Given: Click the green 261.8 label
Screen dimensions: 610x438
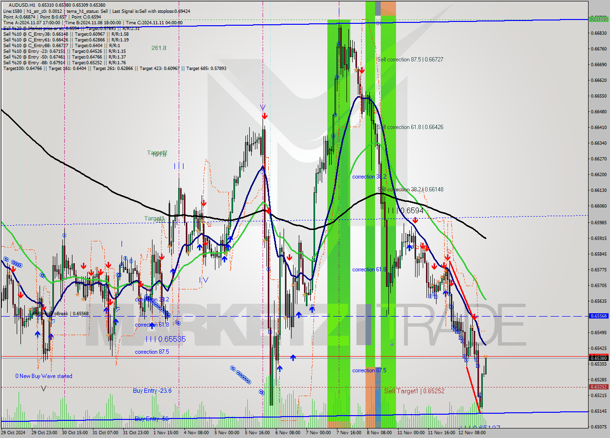Looking at the screenshot, I should (159, 48).
